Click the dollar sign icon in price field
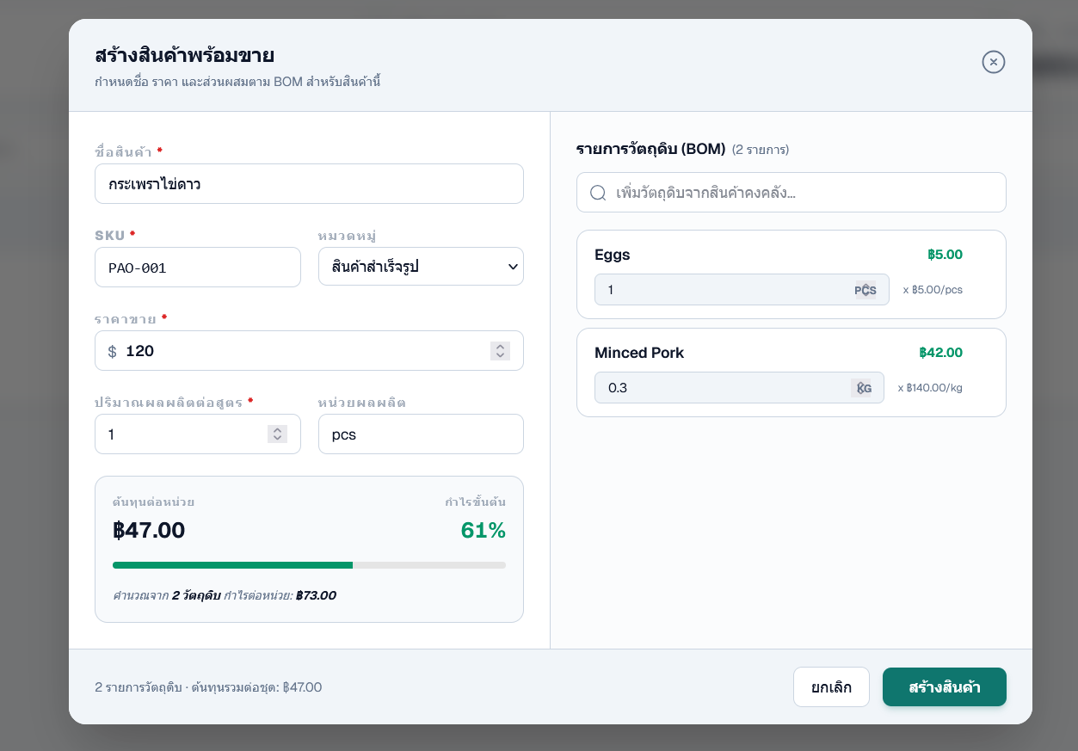The height and width of the screenshot is (751, 1078). click(112, 351)
